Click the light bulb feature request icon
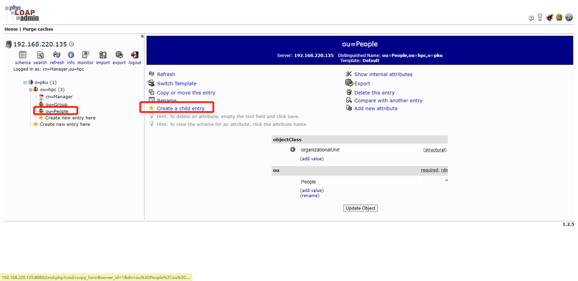This screenshot has width=578, height=281. (540, 18)
